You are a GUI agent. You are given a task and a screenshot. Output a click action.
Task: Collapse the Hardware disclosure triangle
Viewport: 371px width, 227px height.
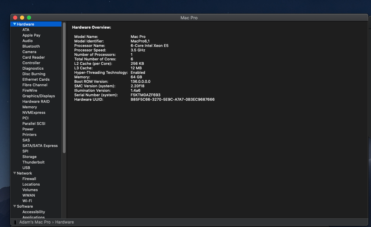pos(15,24)
